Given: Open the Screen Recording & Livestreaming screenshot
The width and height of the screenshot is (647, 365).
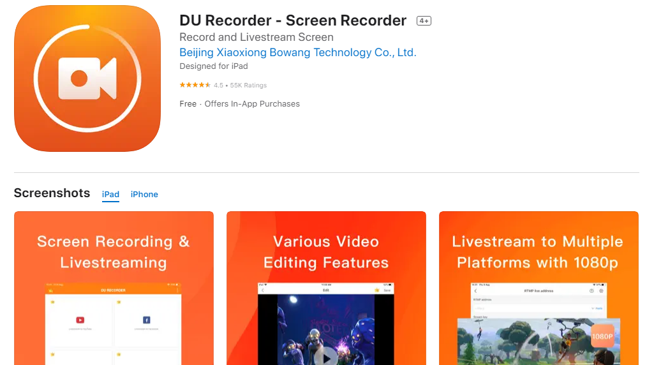Looking at the screenshot, I should pyautogui.click(x=114, y=288).
